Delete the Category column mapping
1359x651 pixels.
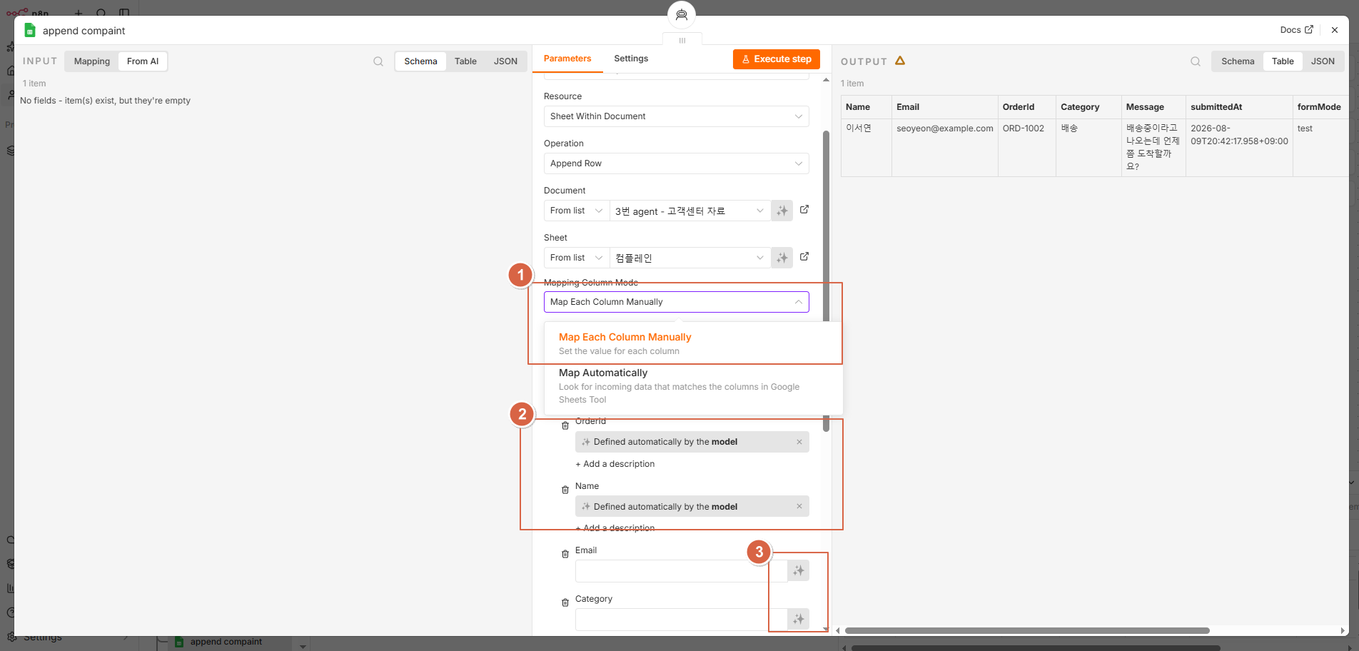pos(565,602)
